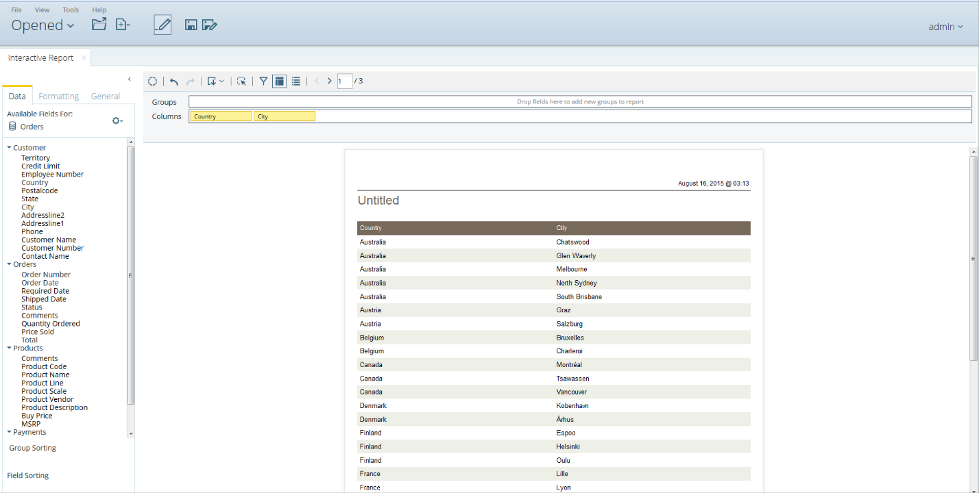Click the dashed-circle refresh icon in report toolbar
979x493 pixels.
pyautogui.click(x=153, y=81)
